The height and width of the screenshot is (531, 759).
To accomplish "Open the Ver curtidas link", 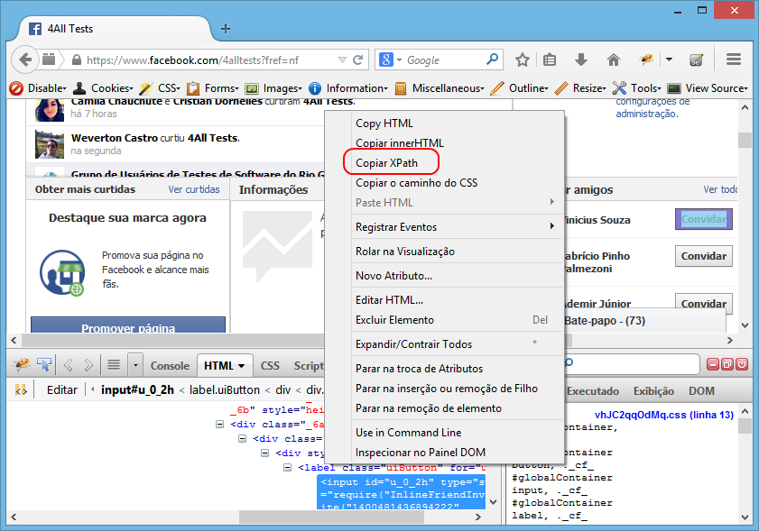I will [x=194, y=189].
